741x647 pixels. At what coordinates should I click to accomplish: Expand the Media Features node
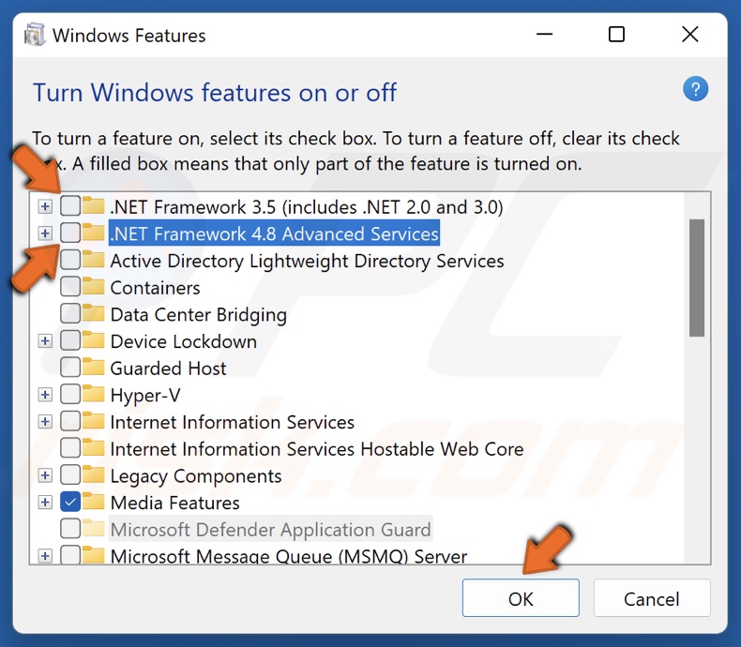pyautogui.click(x=45, y=502)
